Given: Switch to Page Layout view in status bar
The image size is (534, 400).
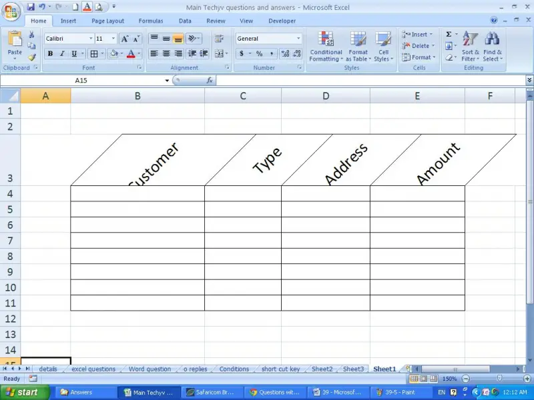Looking at the screenshot, I should (x=423, y=379).
